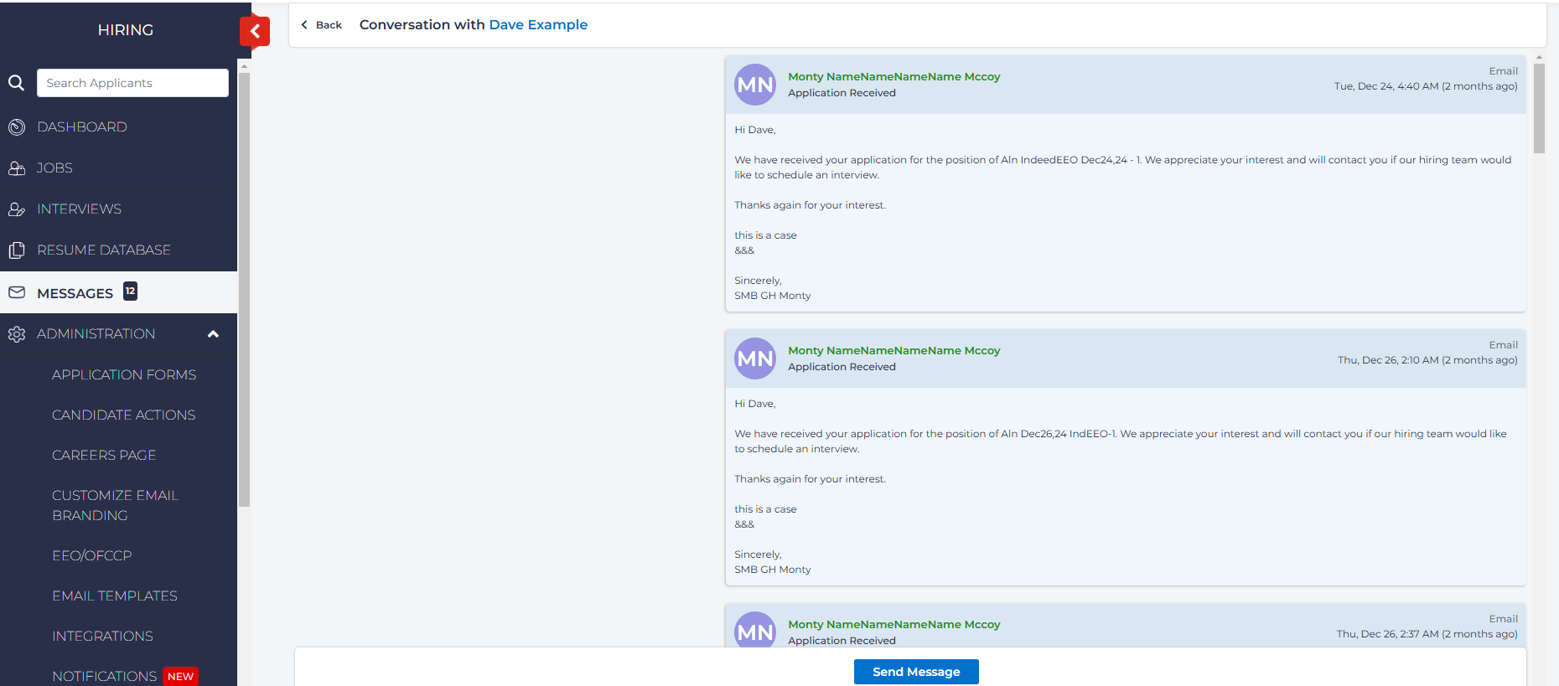Click the search magnifier icon

[x=16, y=83]
